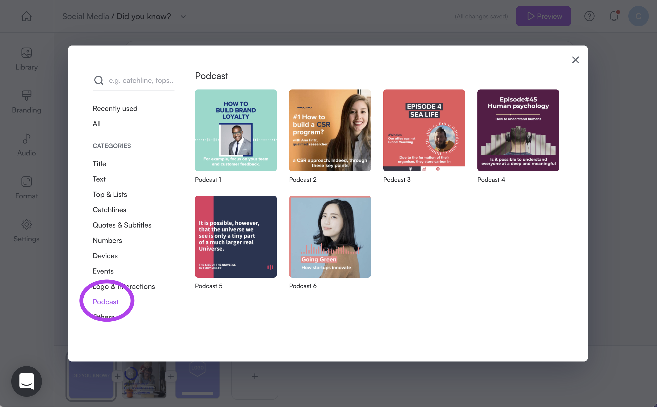Choose the Podcast 5 template thumbnail
Image resolution: width=657 pixels, height=407 pixels.
coord(236,237)
